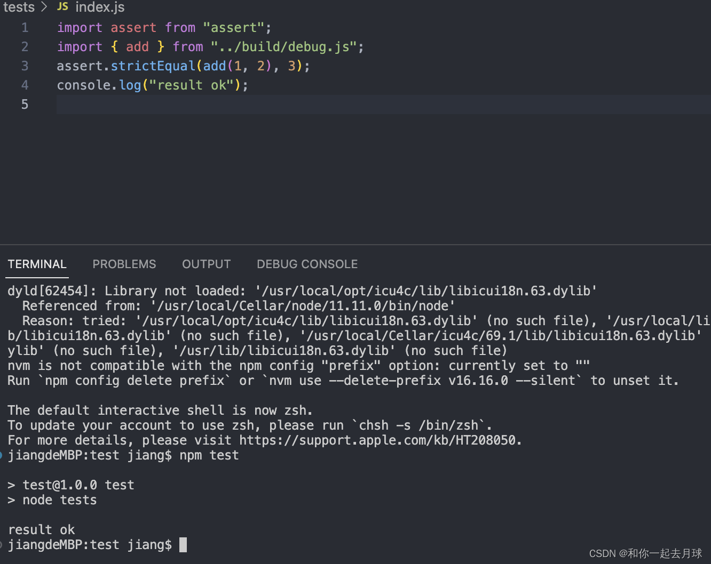
Task: Expand the tests breadcrumb folder
Action: [x=19, y=7]
